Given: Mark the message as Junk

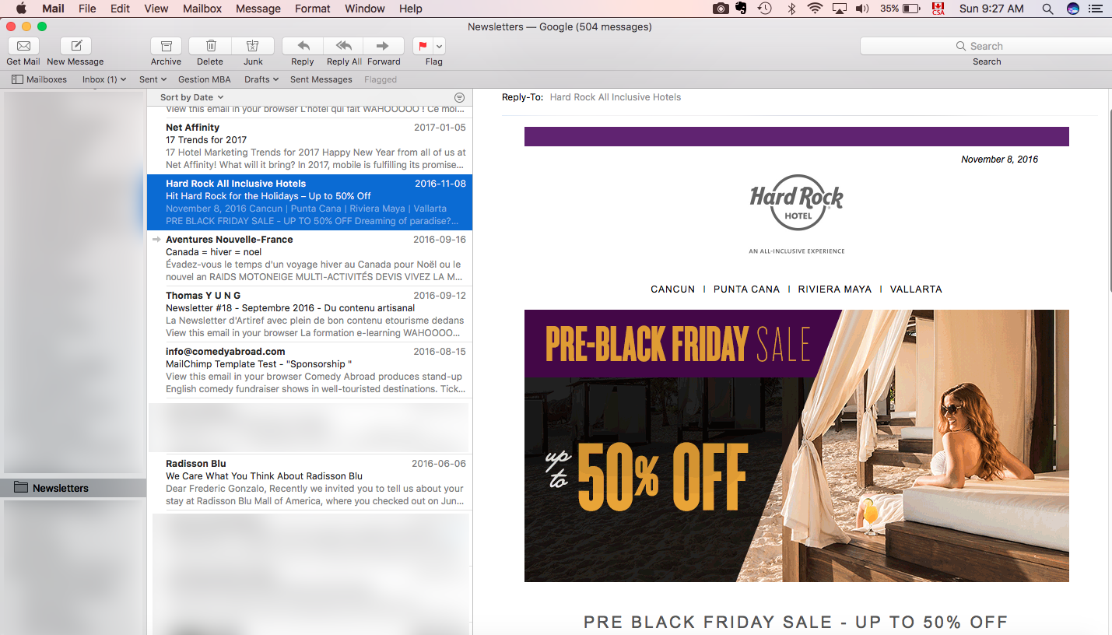Looking at the screenshot, I should coord(253,46).
